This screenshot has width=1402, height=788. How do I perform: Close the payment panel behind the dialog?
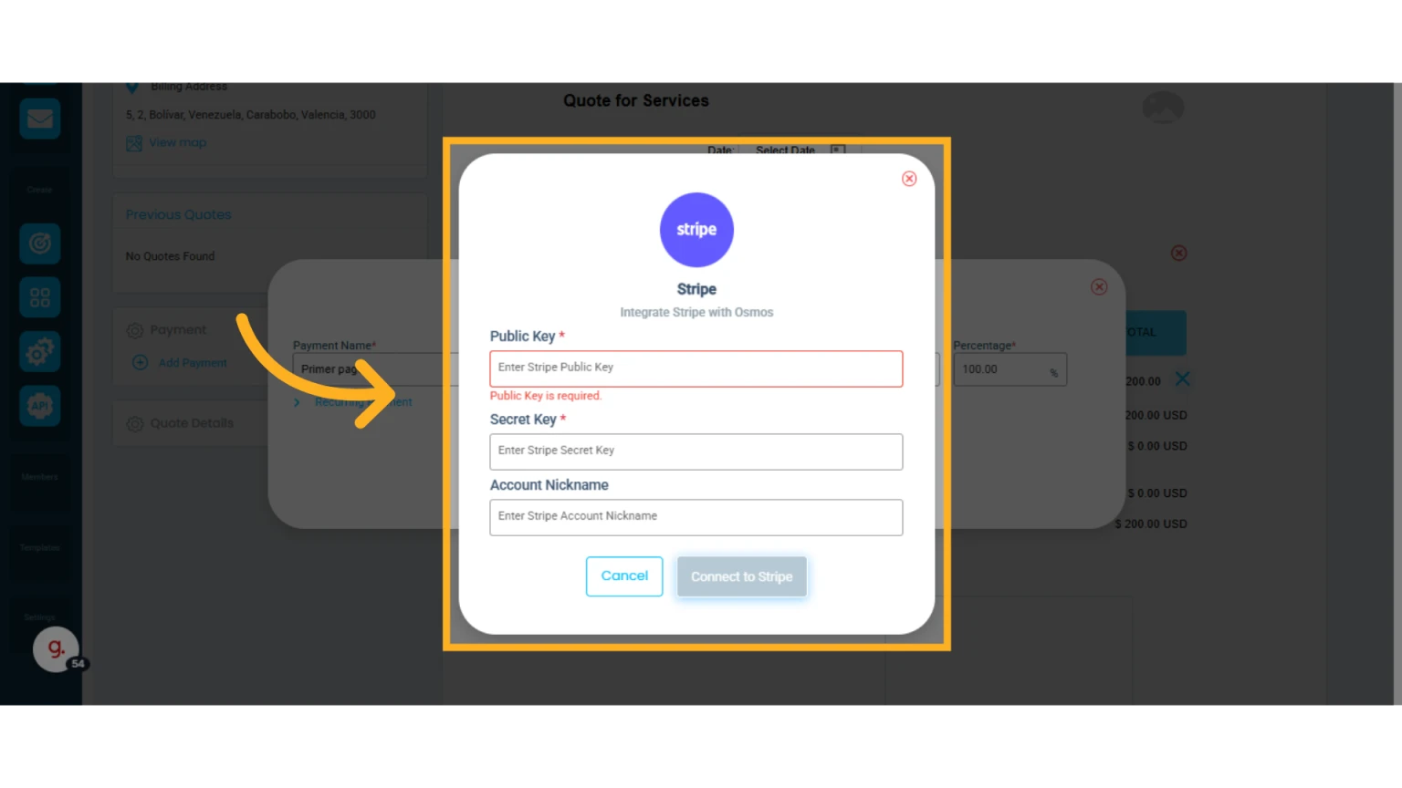tap(1099, 287)
